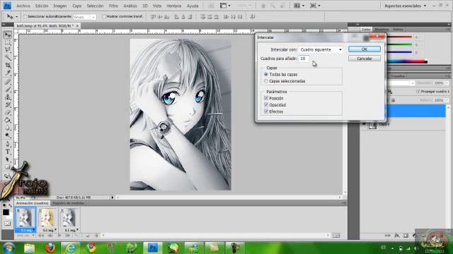This screenshot has width=453, height=254.
Task: Delete the selected animation frame
Action: (x=96, y=236)
